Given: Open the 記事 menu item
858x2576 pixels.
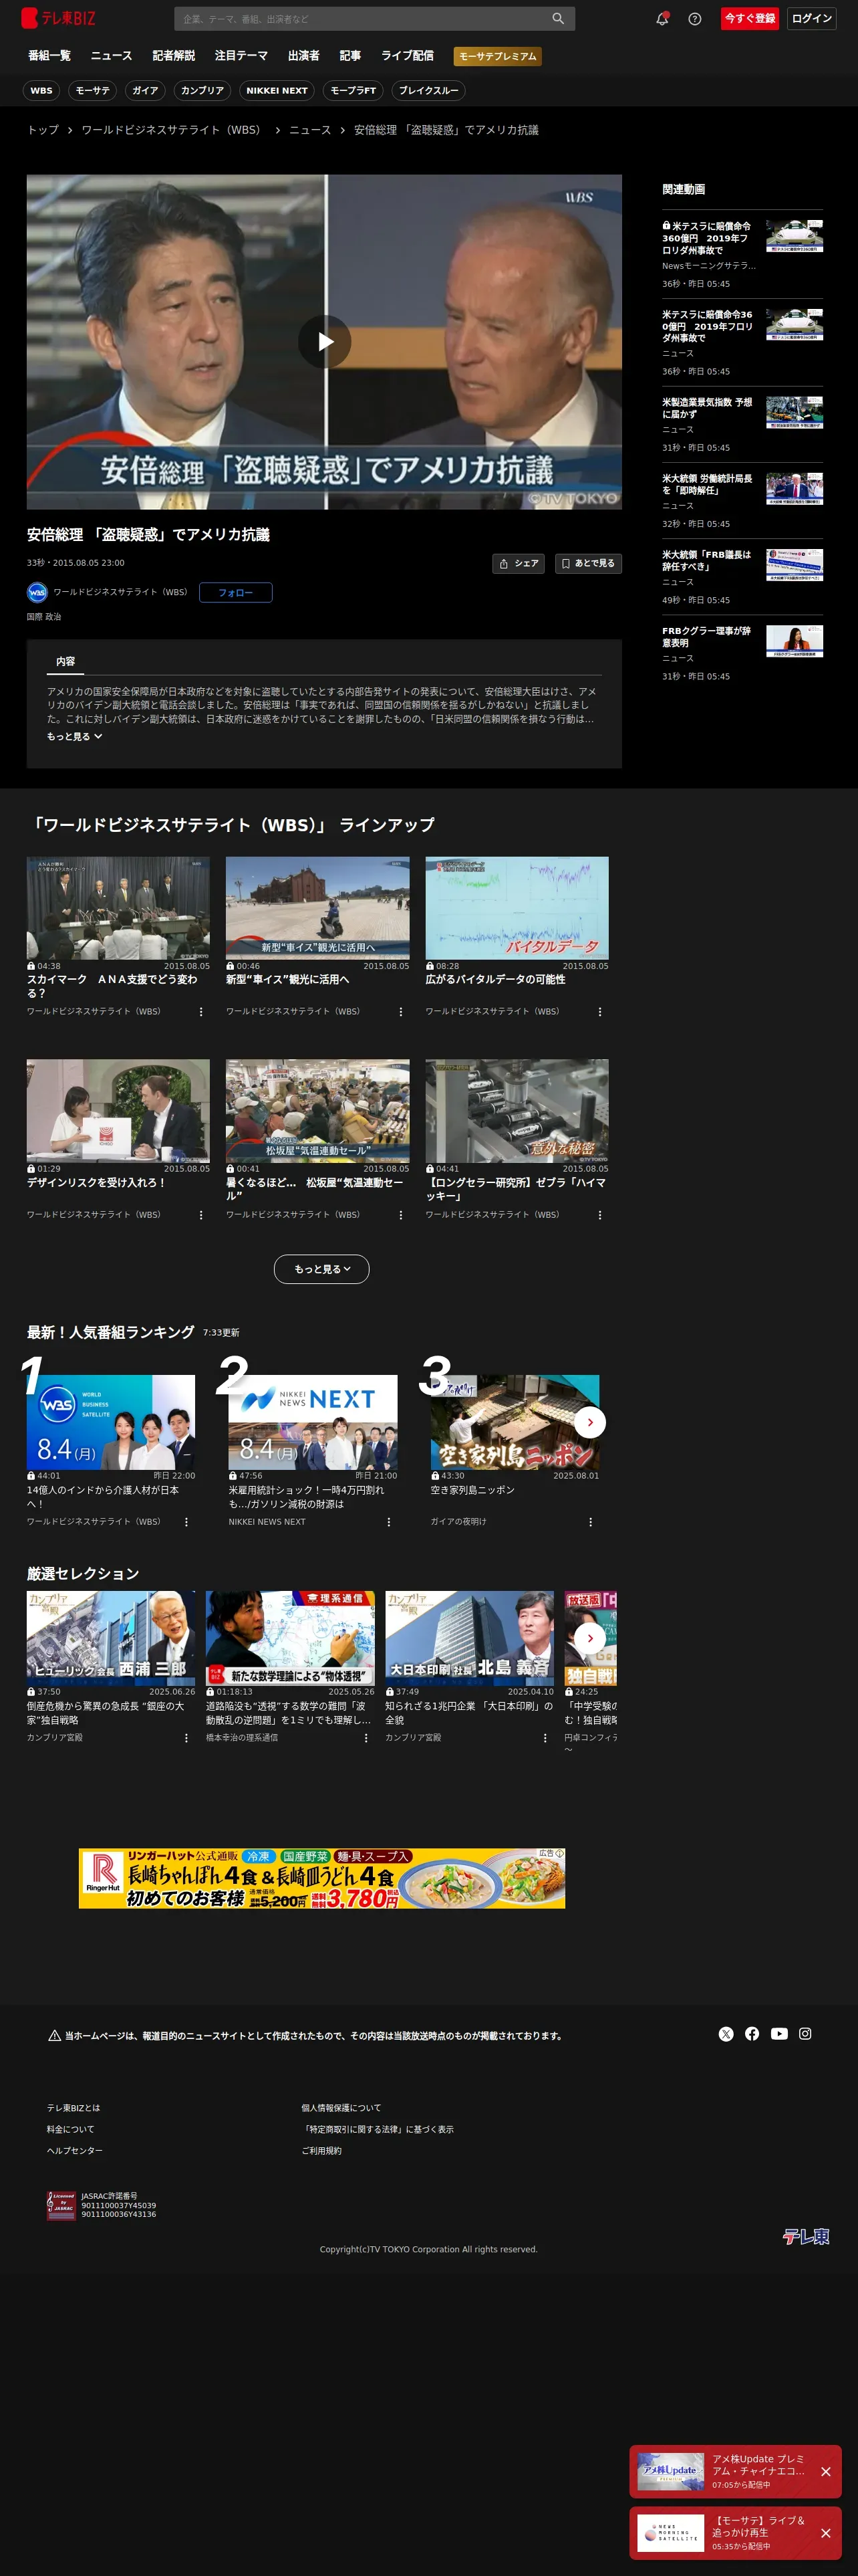Looking at the screenshot, I should point(351,56).
